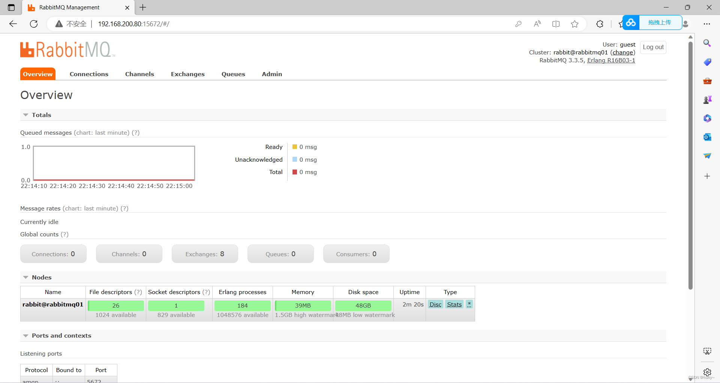Image resolution: width=720 pixels, height=383 pixels.
Task: Click the asterisk node type tag
Action: (469, 304)
